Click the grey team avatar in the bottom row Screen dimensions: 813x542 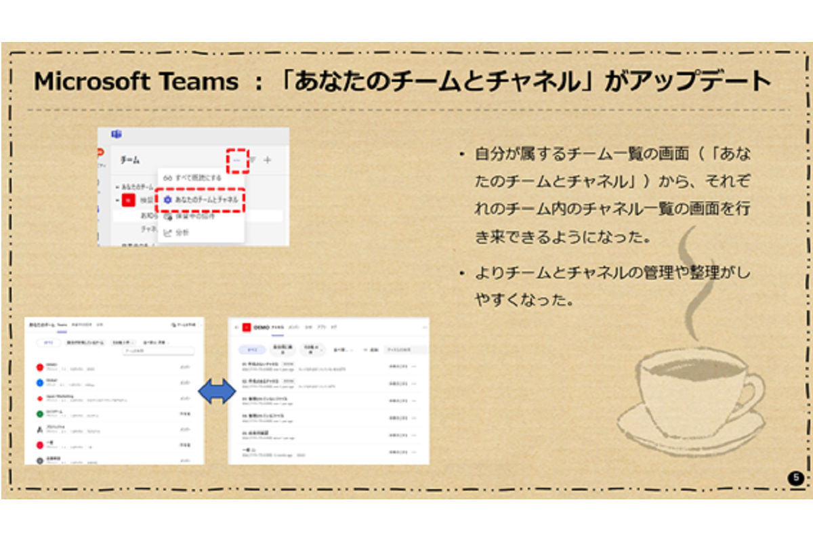[x=40, y=461]
